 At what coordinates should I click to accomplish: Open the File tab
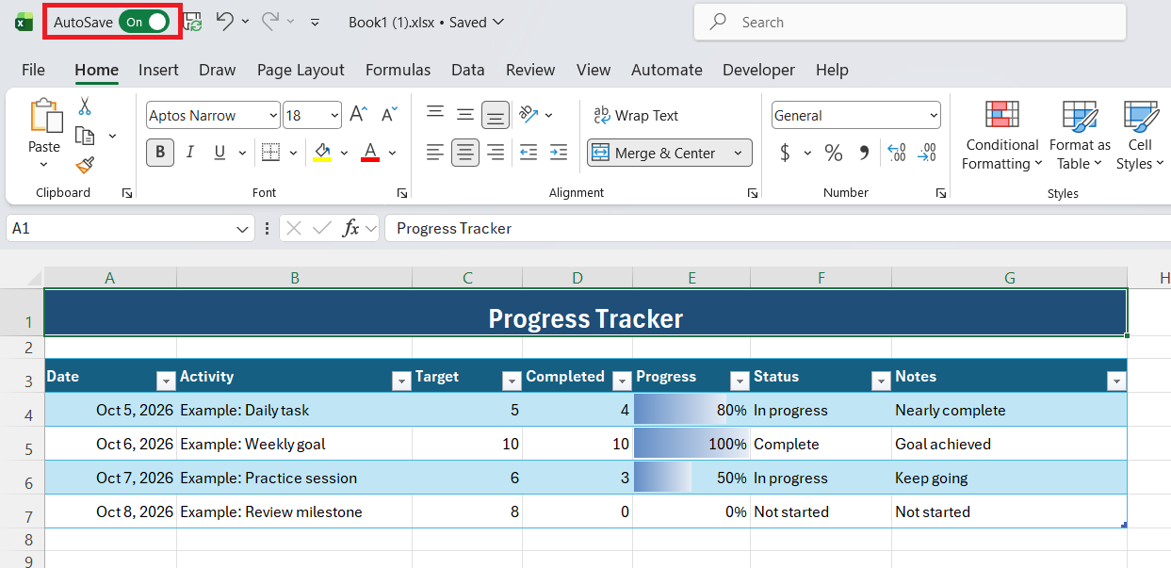33,70
